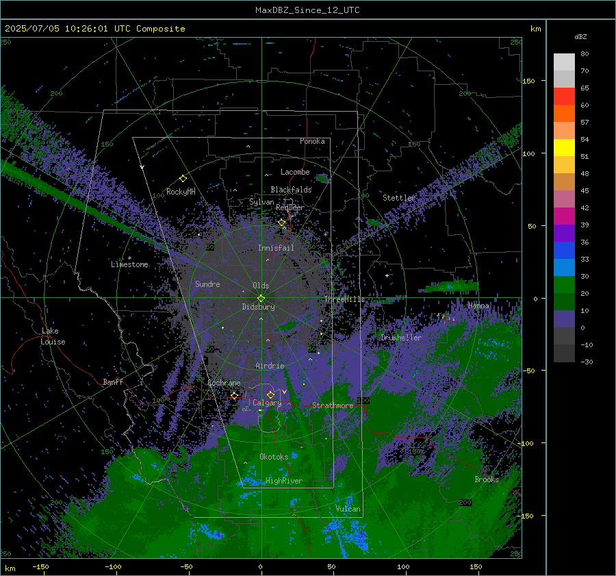616x576 pixels.
Task: Click the orange 57-60 dBZ legend swatch
Action: [564, 114]
